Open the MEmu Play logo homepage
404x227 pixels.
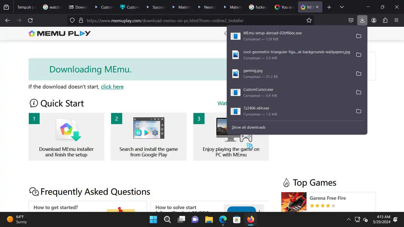60,33
